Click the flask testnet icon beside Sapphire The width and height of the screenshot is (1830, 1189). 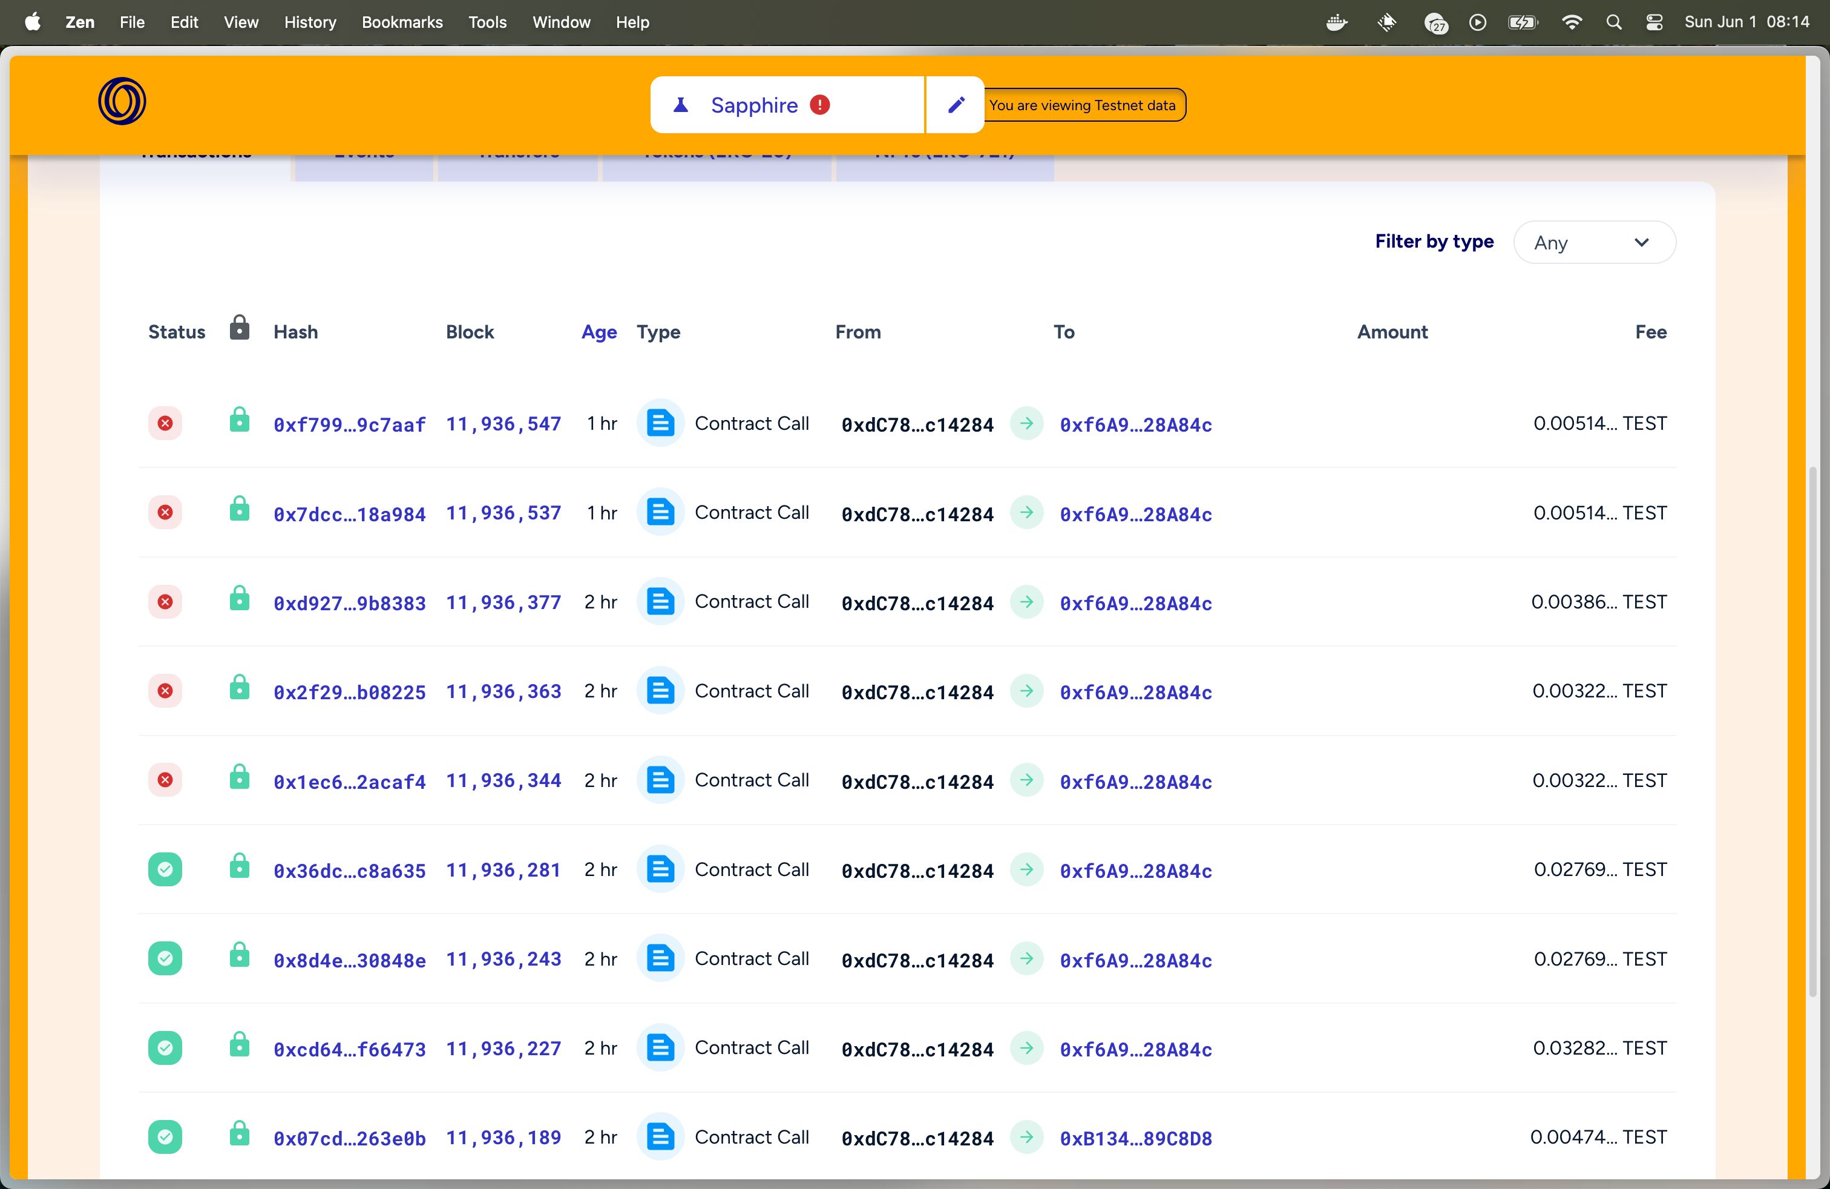(680, 105)
